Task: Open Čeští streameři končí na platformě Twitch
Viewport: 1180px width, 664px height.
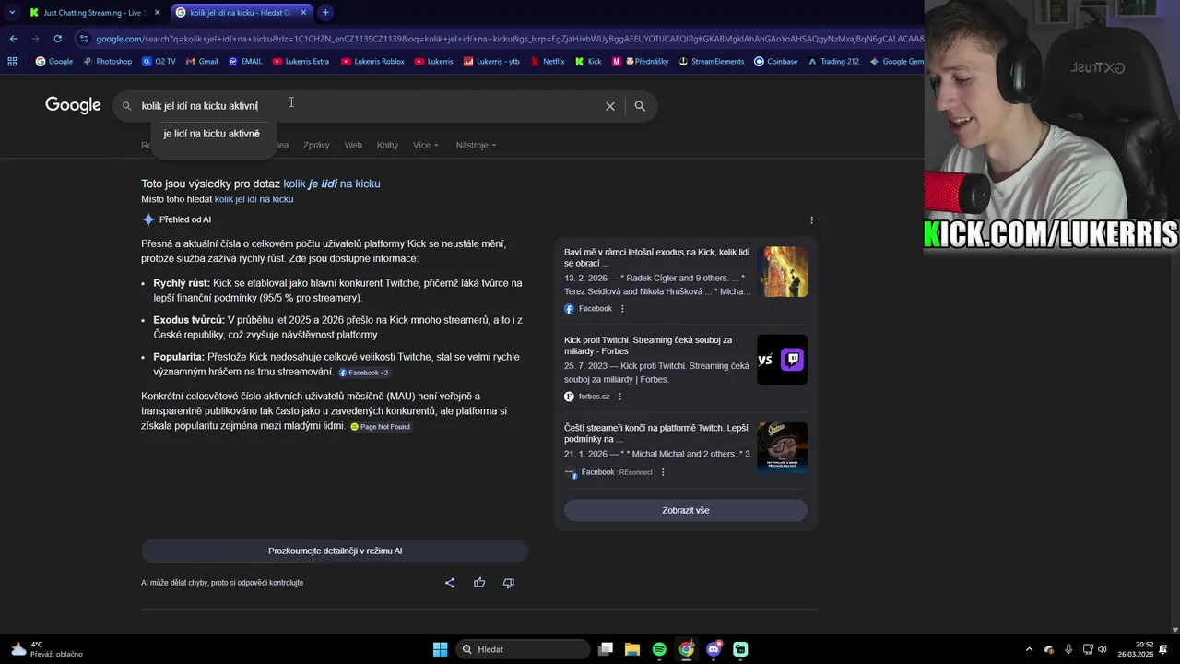Action: (656, 433)
